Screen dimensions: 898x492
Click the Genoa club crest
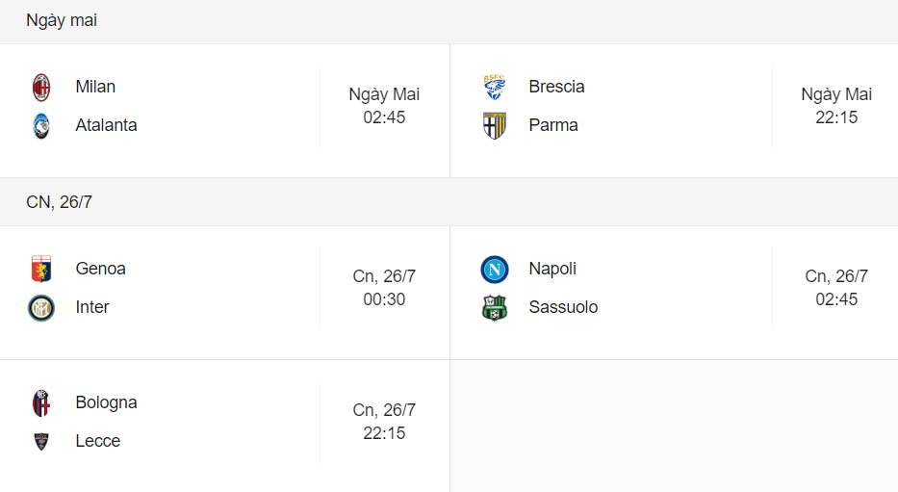[x=41, y=270]
